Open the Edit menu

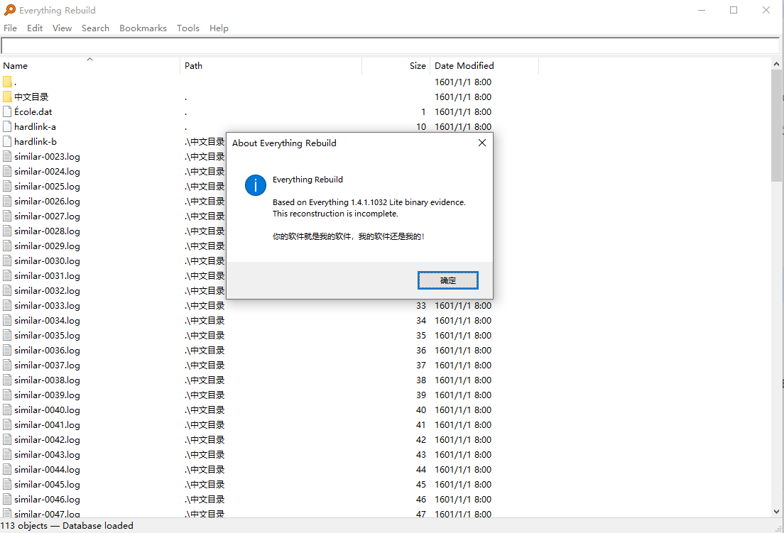coord(35,28)
